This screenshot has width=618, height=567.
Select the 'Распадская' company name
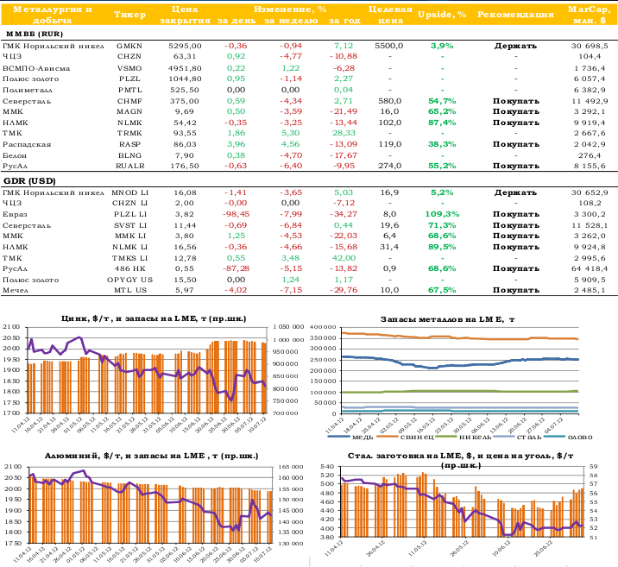tap(27, 144)
